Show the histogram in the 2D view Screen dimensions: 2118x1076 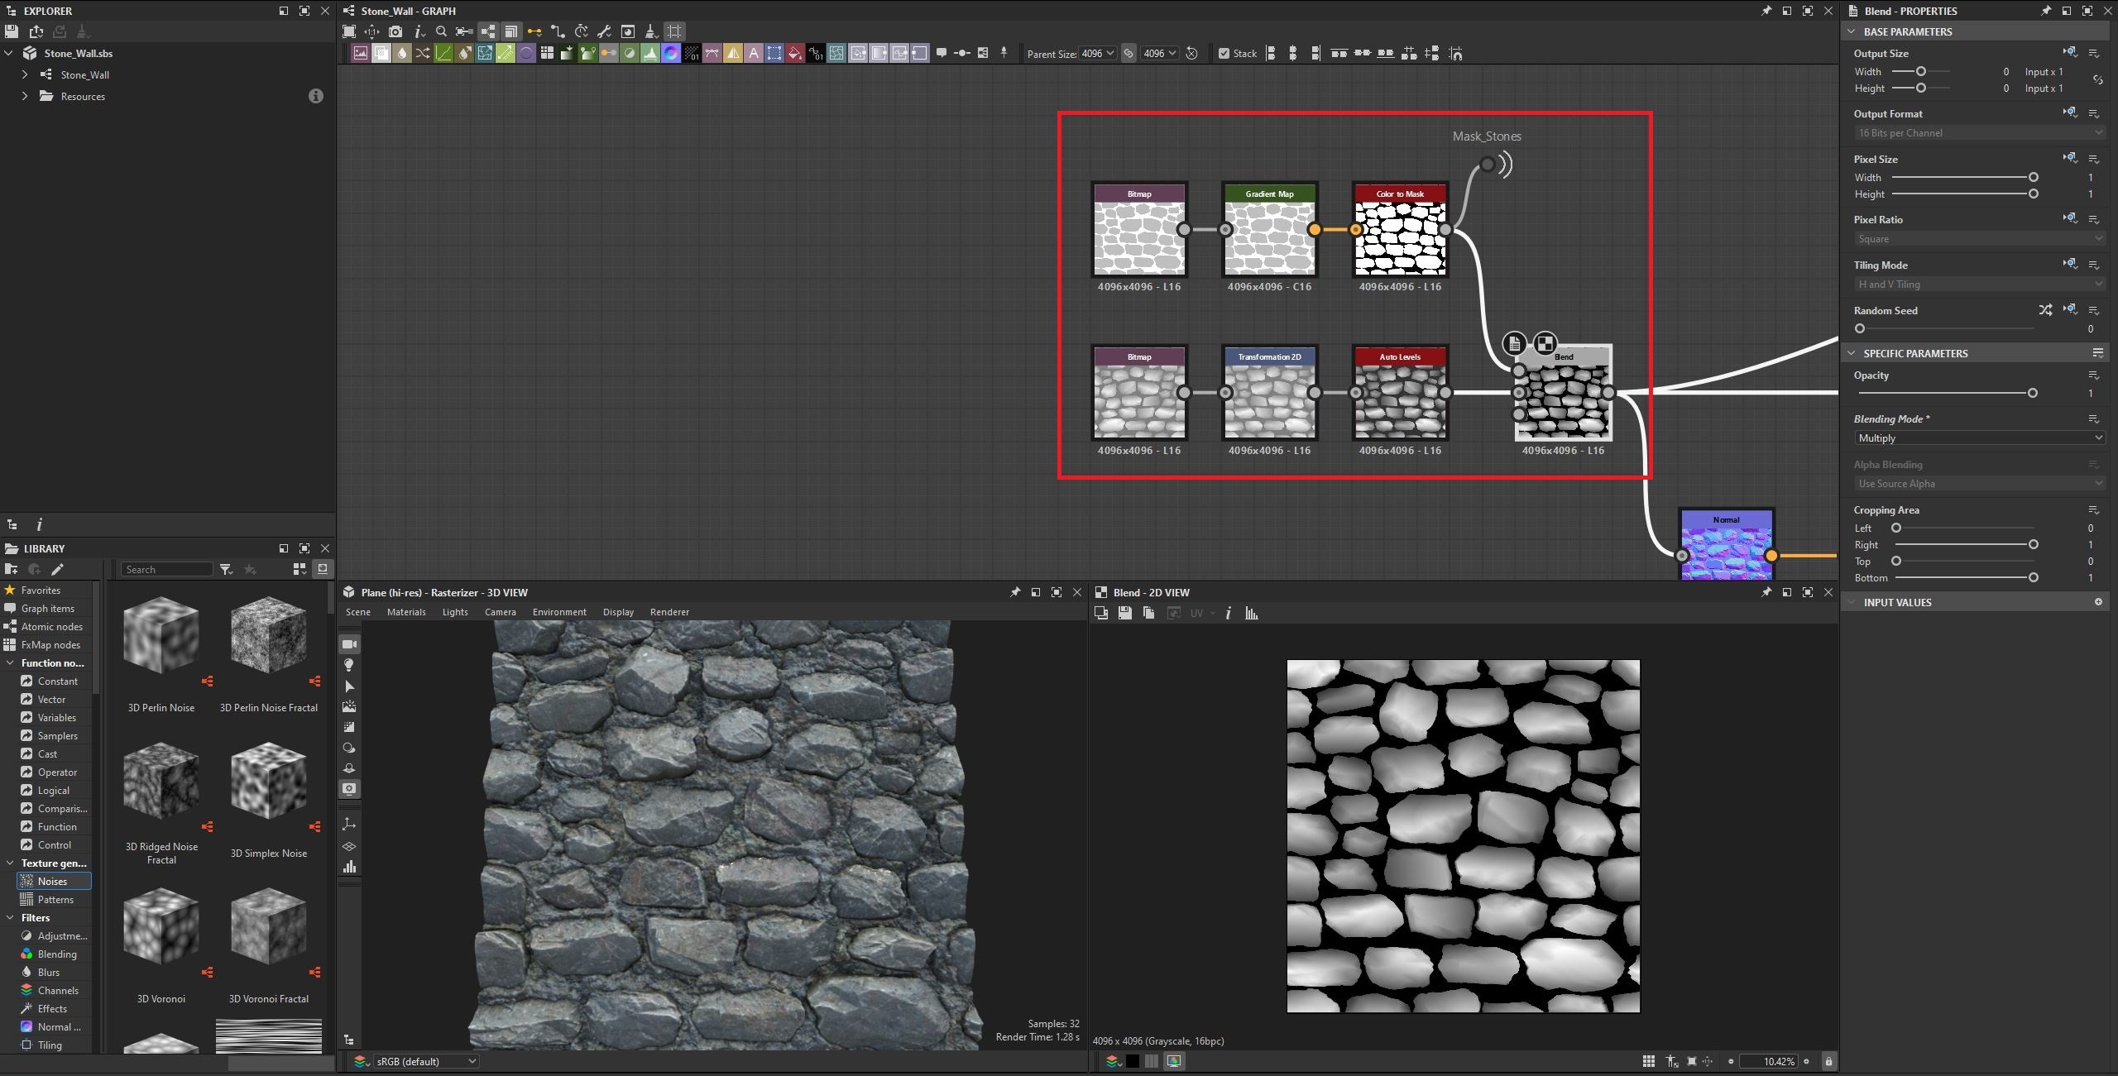[x=1252, y=613]
